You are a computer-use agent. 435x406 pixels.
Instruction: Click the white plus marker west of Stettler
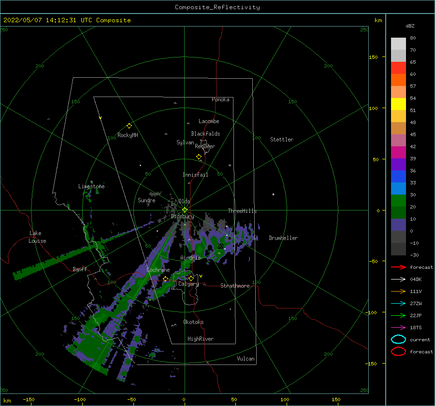click(x=273, y=194)
